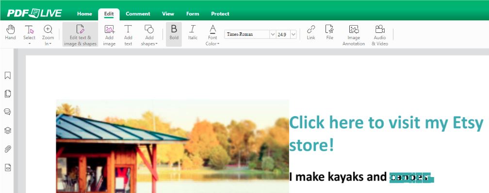Open the Protect tab
Screen dimensions: 489x193
pyautogui.click(x=220, y=14)
